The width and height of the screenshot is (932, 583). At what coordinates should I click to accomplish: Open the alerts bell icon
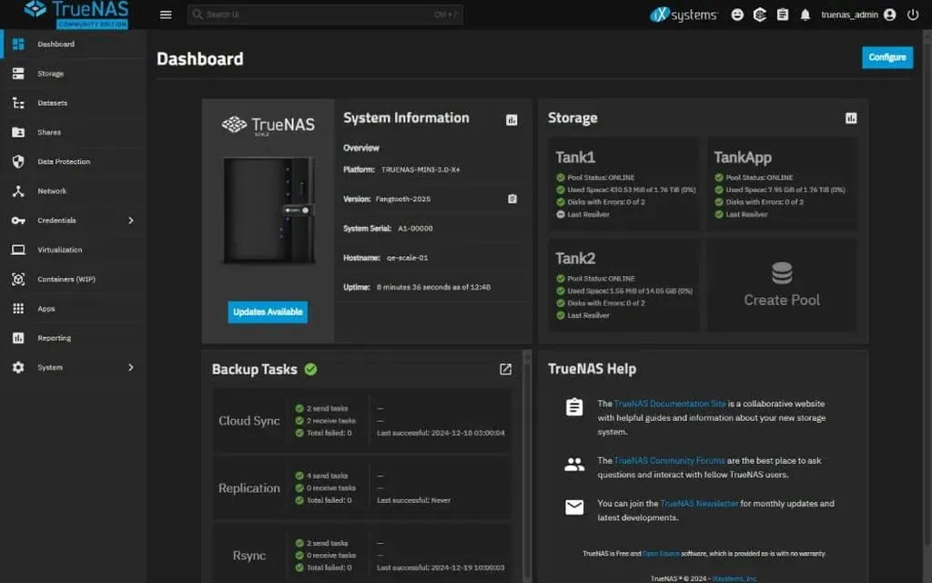805,15
